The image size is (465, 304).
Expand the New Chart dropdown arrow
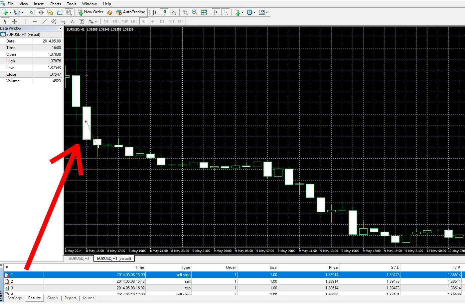click(10, 13)
